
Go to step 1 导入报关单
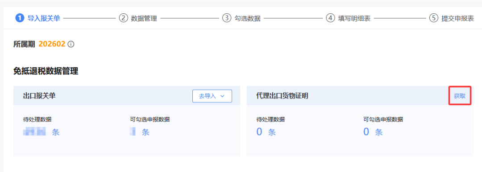tap(37, 18)
